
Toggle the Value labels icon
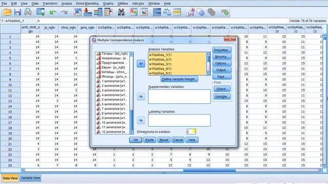[x=190, y=12]
